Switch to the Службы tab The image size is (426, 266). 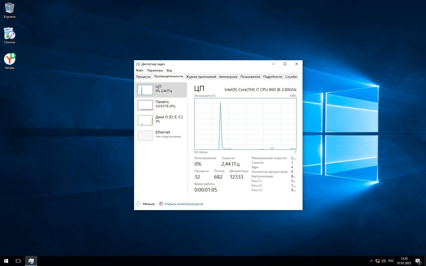(291, 77)
